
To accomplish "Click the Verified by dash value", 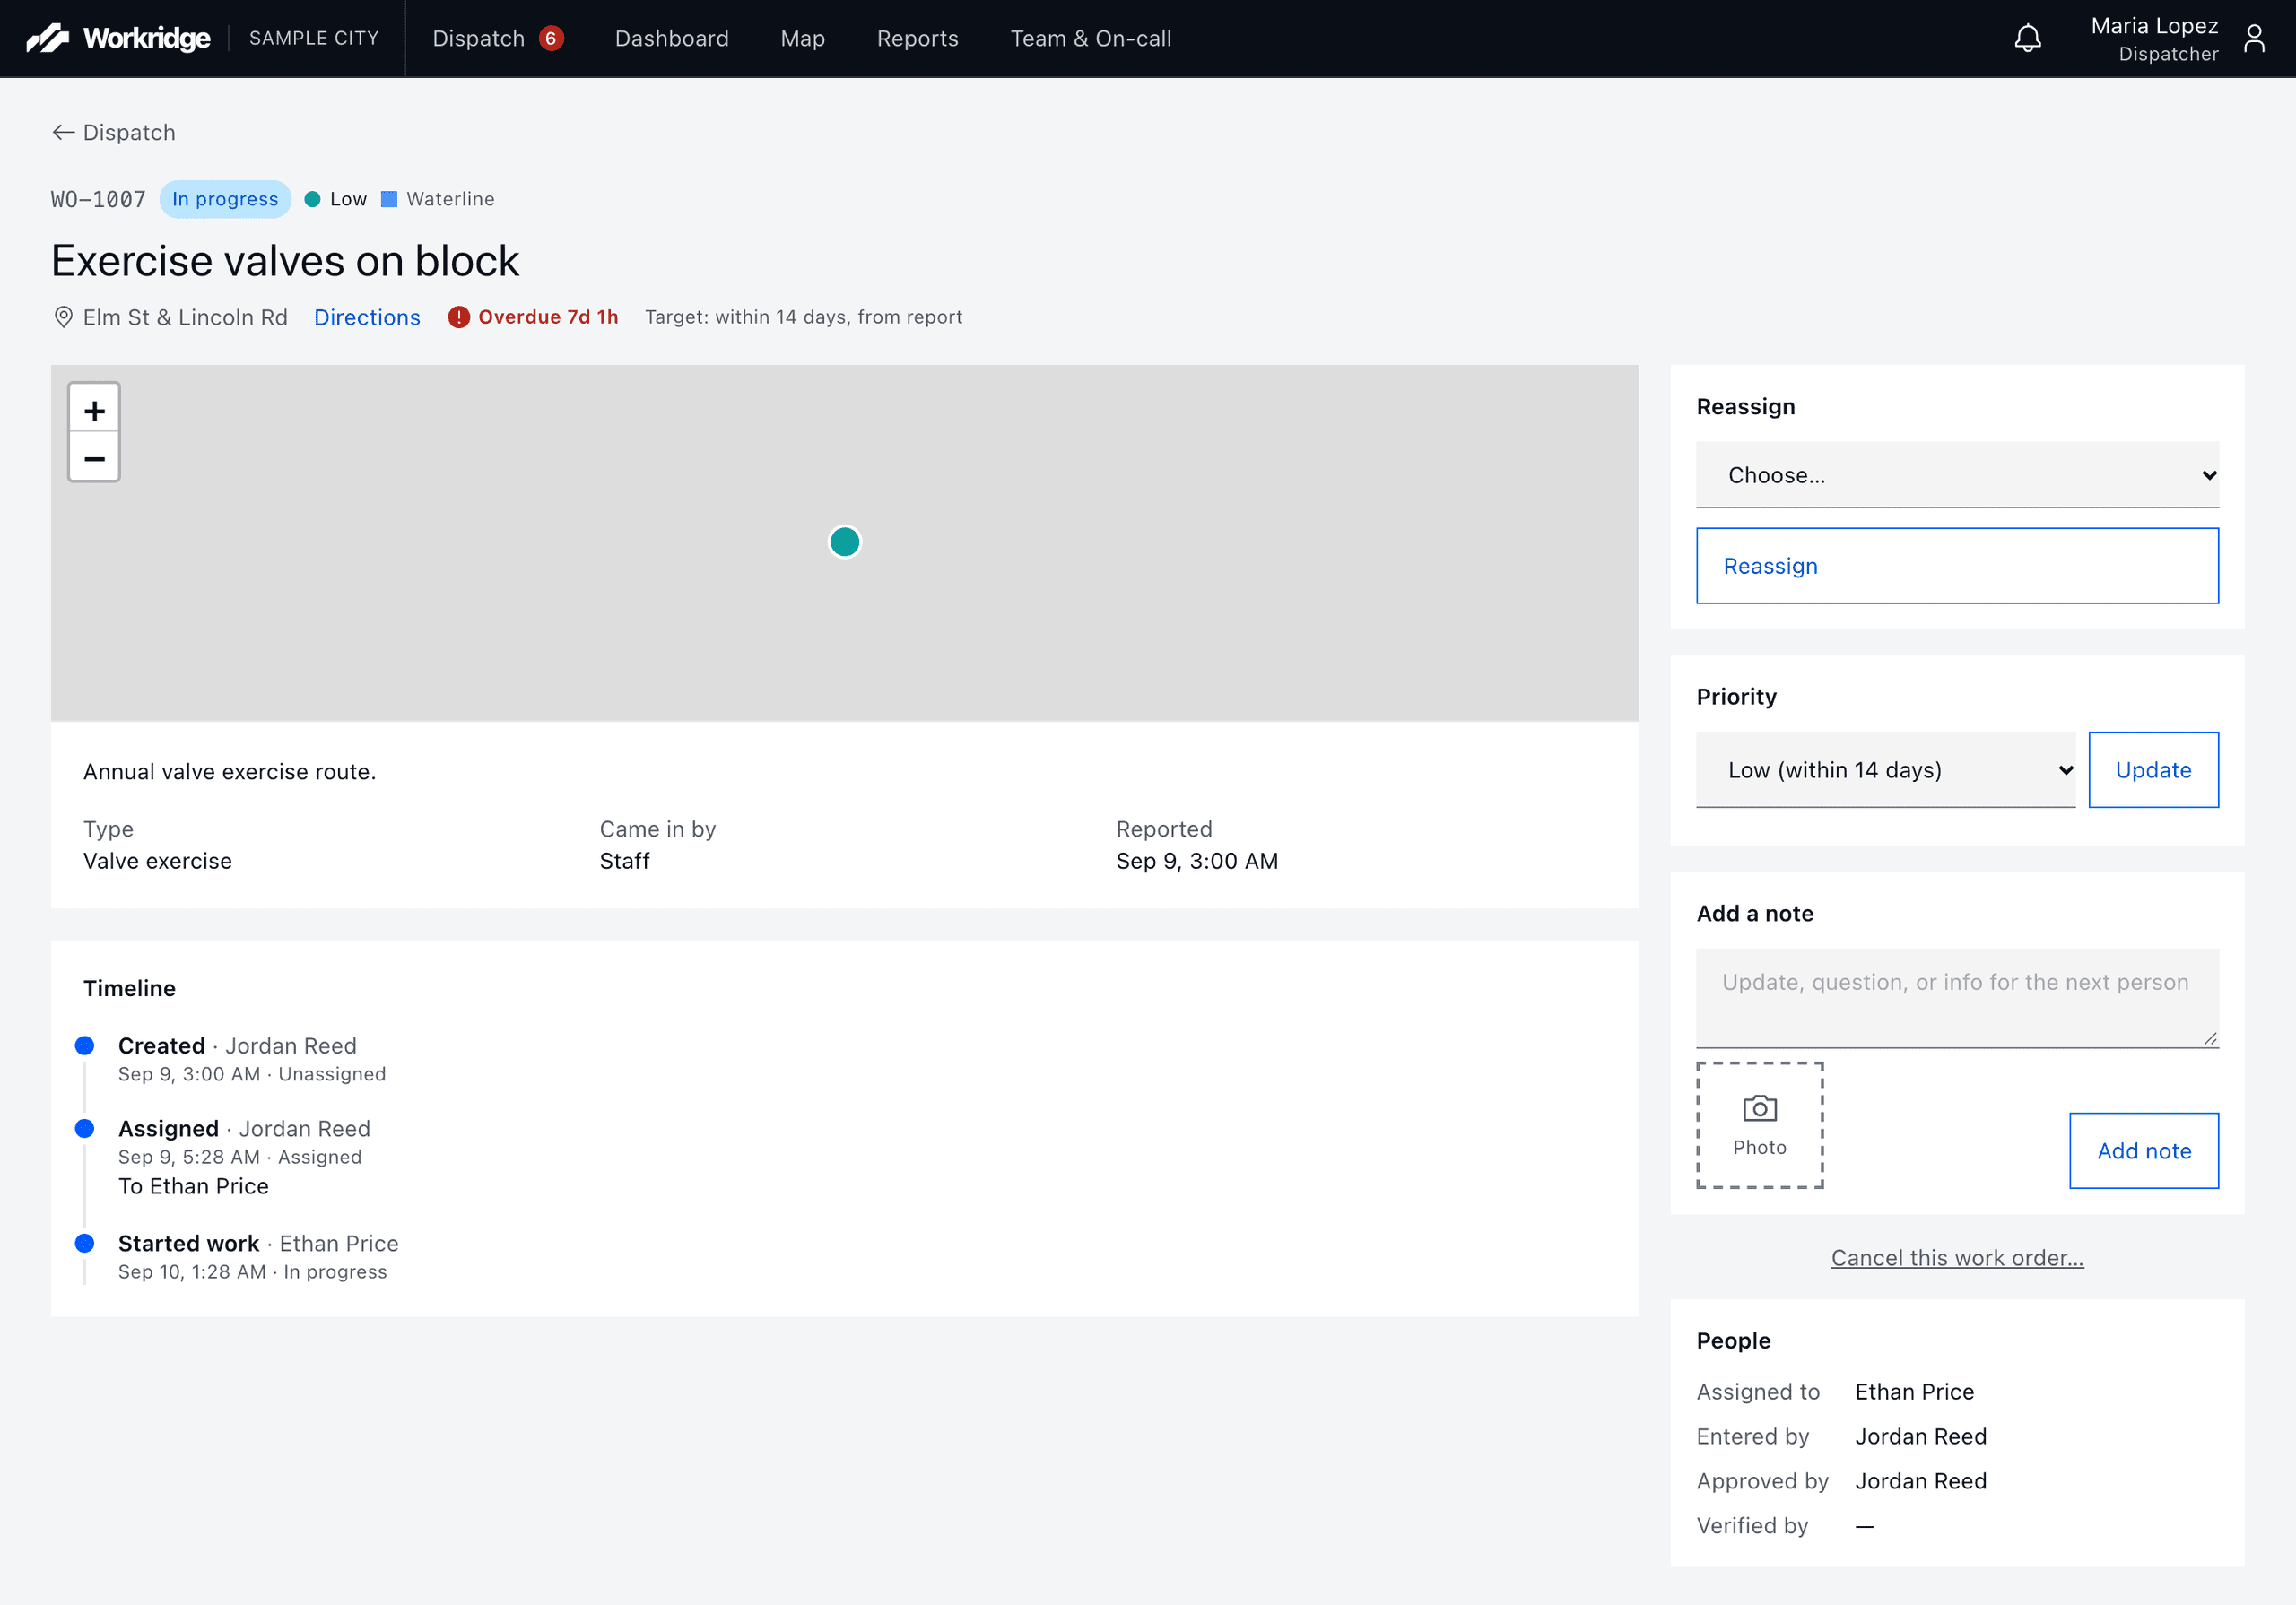I will pyautogui.click(x=1864, y=1526).
